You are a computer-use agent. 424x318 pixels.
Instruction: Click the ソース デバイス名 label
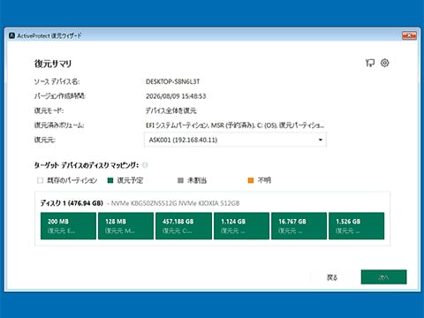(57, 81)
